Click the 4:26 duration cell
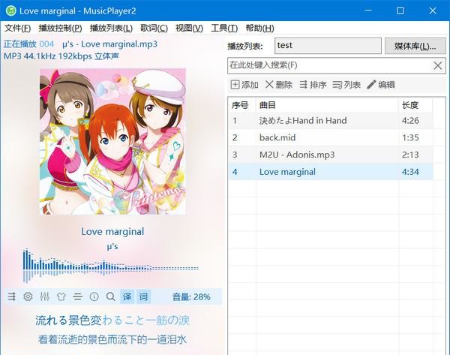This screenshot has width=450, height=355. [x=410, y=121]
